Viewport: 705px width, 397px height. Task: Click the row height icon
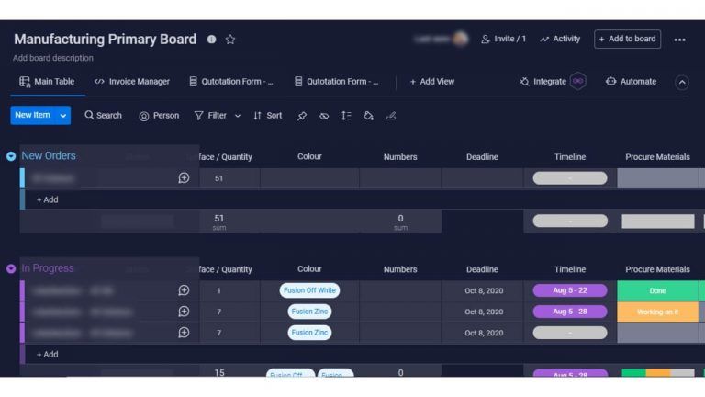pyautogui.click(x=346, y=116)
